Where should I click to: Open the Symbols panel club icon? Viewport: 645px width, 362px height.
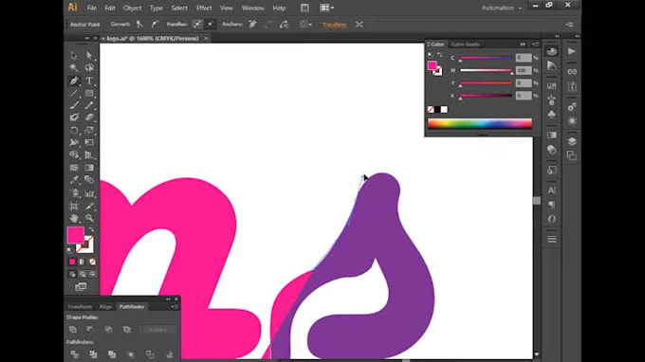pos(552,114)
